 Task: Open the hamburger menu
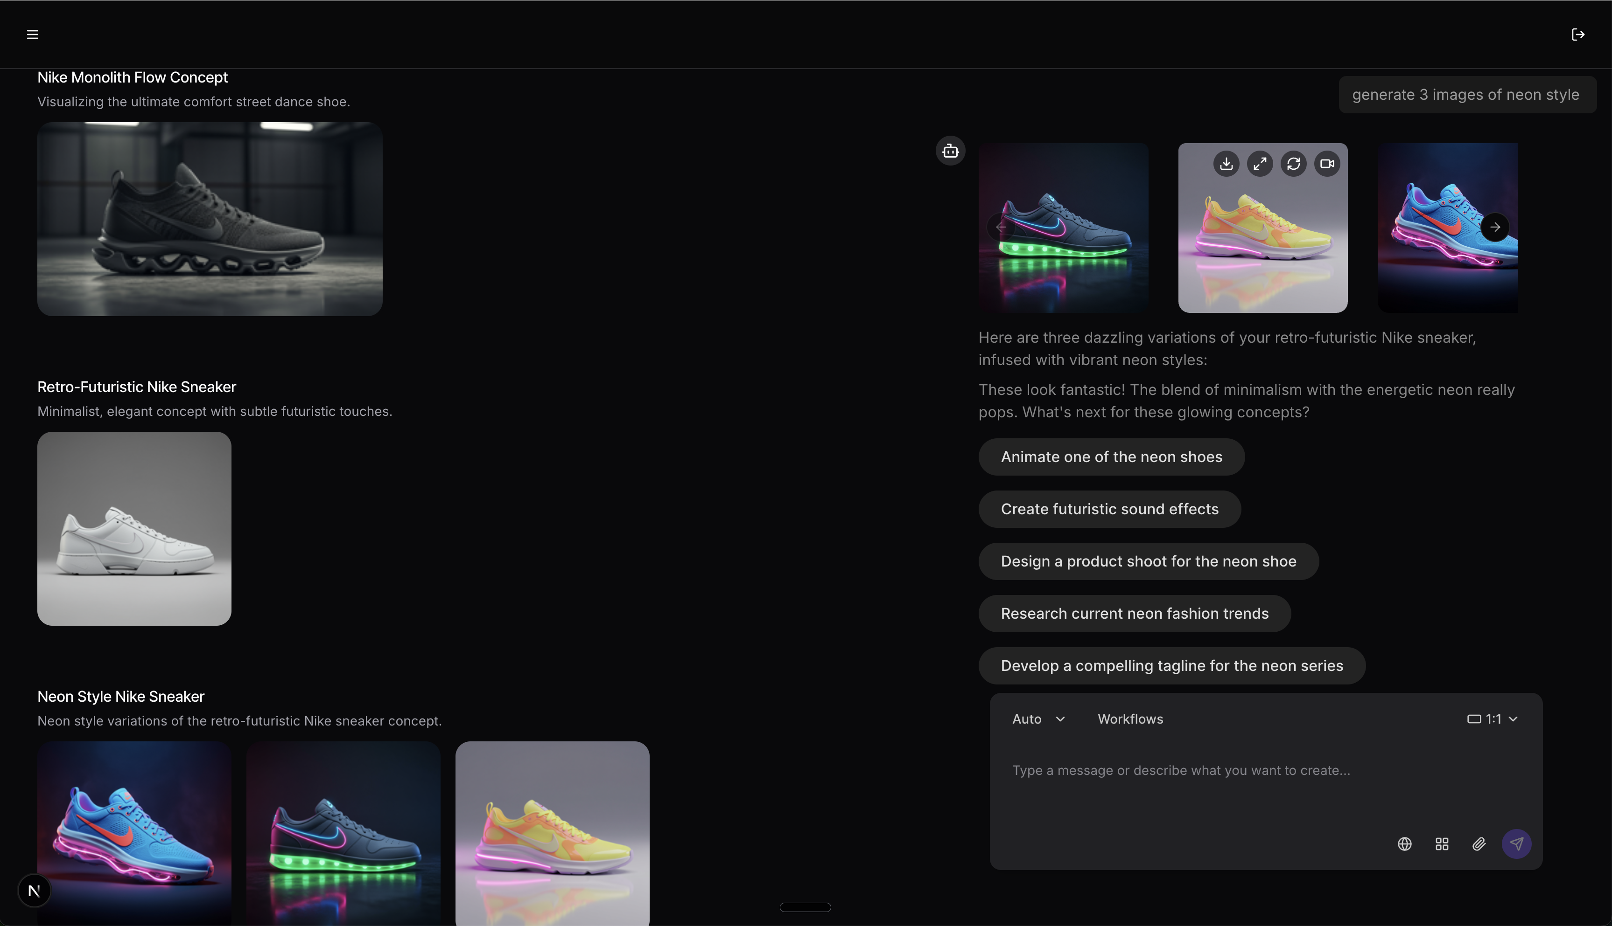click(x=33, y=35)
